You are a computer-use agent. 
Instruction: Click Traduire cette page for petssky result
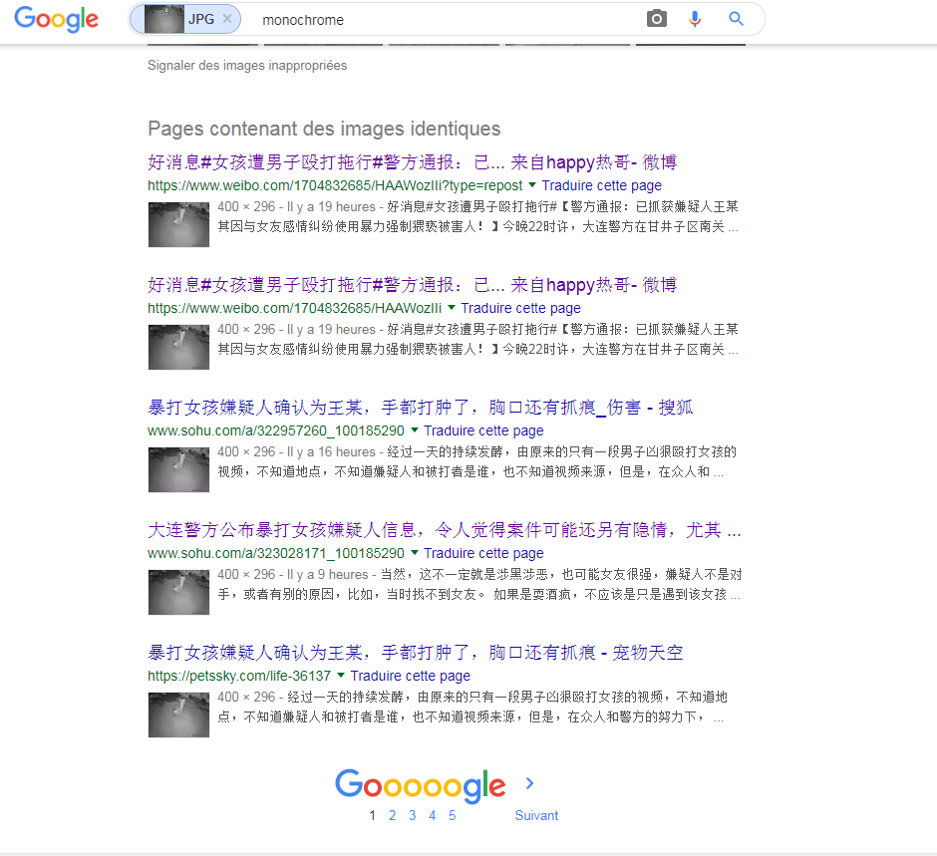[411, 676]
